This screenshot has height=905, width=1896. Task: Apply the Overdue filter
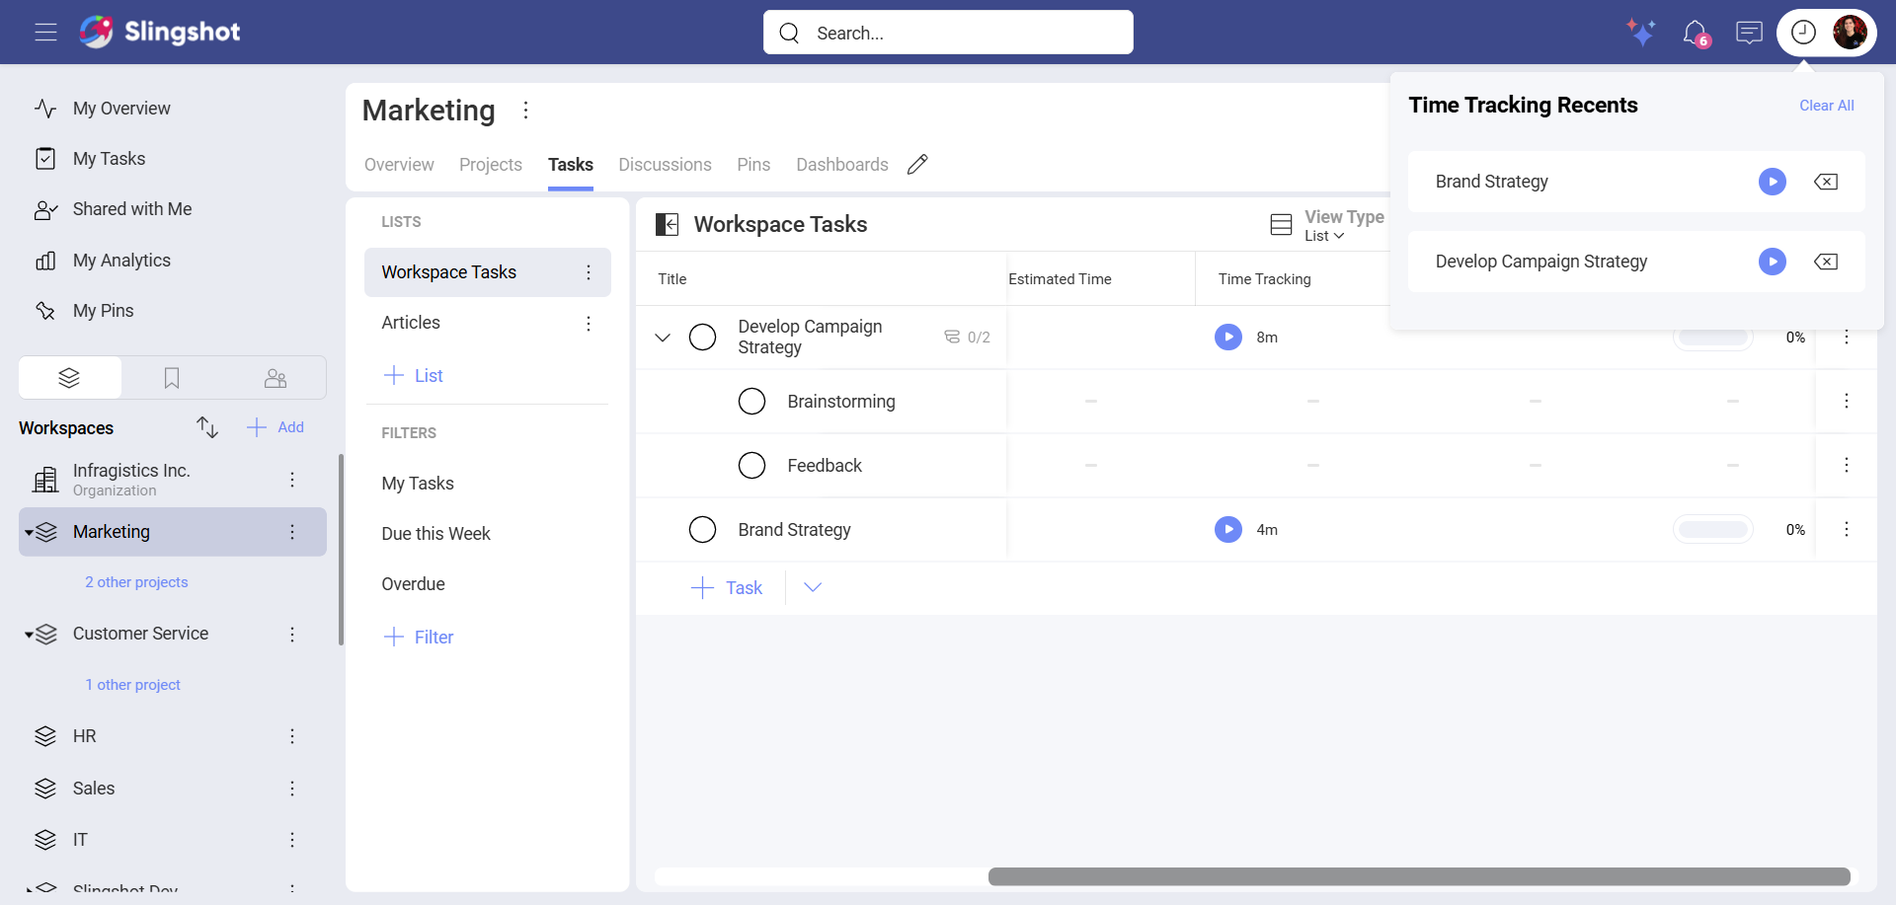(x=413, y=584)
